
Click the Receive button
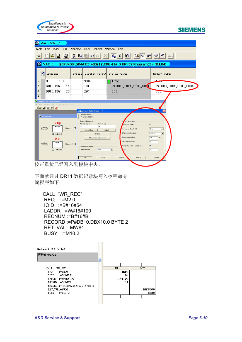coord(121,158)
